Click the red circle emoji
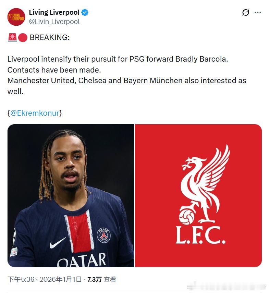Image resolution: width=269 pixels, height=293 pixels. (23, 38)
